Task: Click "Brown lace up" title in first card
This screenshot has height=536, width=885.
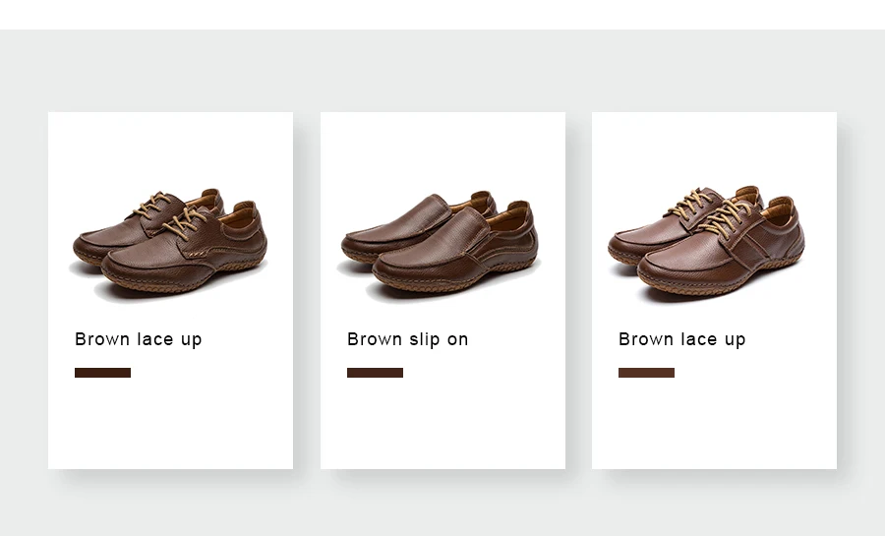Action: pyautogui.click(x=139, y=339)
